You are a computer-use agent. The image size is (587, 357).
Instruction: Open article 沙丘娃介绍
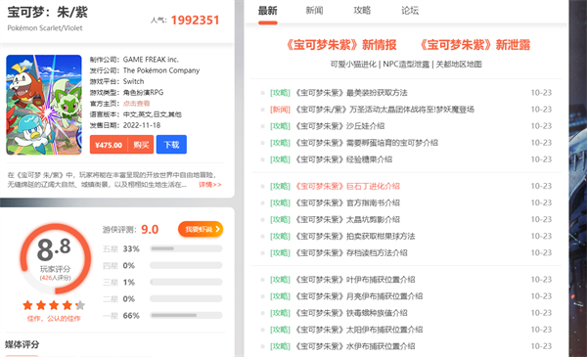pos(339,126)
